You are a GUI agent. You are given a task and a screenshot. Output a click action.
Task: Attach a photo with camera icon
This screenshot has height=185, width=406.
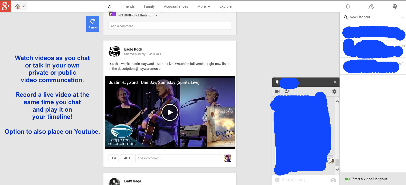tap(333, 180)
